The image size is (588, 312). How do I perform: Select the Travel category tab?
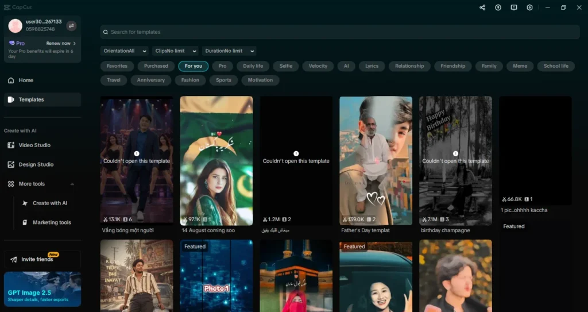click(x=114, y=80)
